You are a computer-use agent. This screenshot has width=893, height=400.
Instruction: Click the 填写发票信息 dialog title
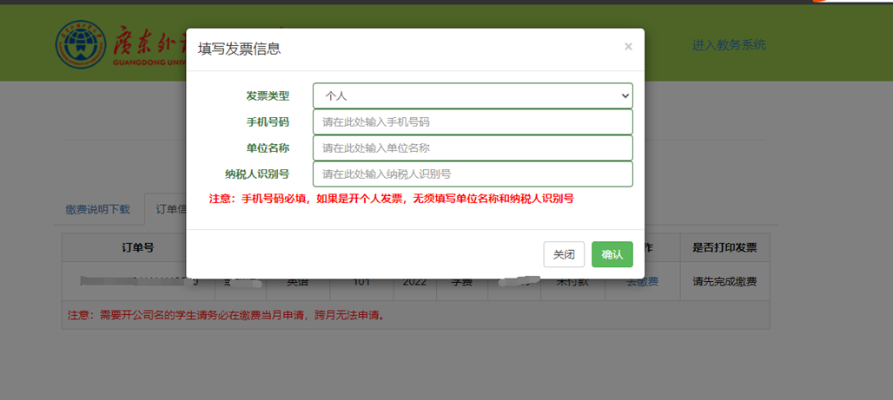tap(239, 49)
